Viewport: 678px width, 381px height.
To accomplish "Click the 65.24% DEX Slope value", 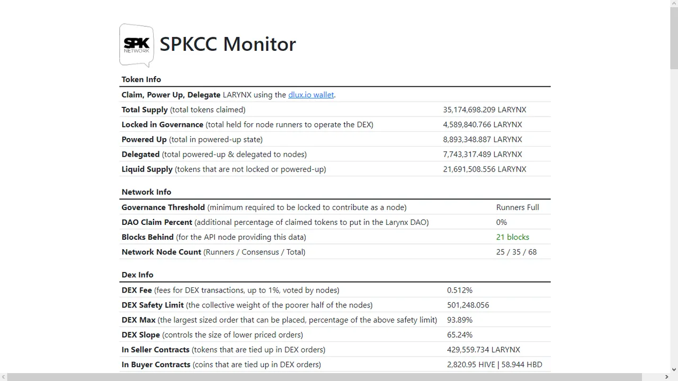I will tap(460, 334).
